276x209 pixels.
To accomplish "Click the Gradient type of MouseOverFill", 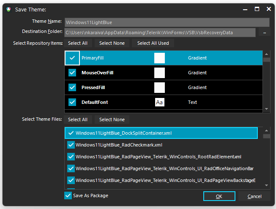I will [x=197, y=73].
